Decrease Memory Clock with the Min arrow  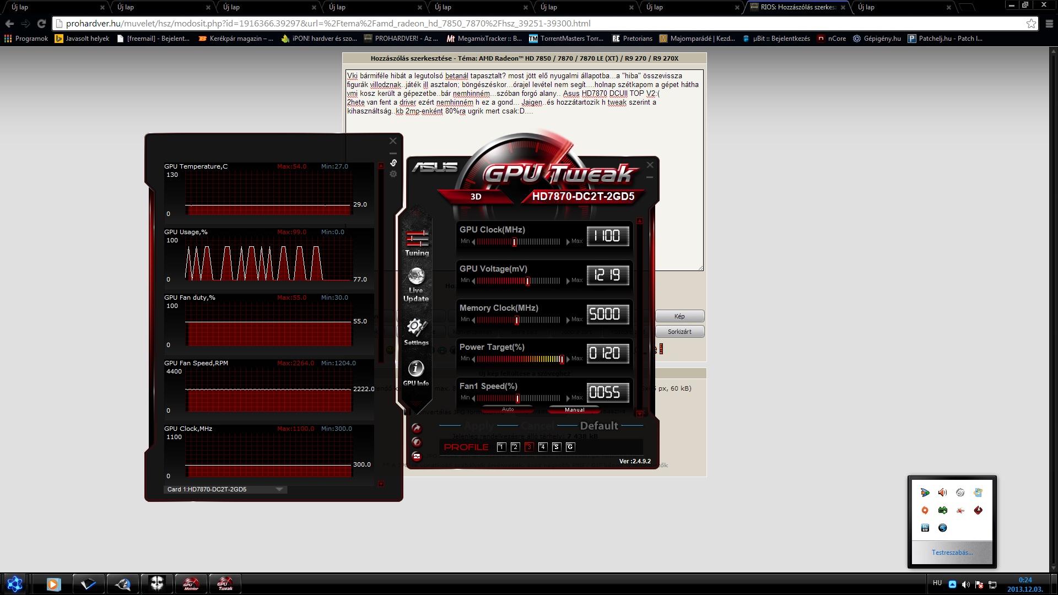coord(473,320)
